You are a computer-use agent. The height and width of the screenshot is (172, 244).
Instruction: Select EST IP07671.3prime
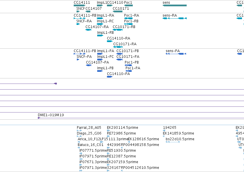[x=81, y=165]
